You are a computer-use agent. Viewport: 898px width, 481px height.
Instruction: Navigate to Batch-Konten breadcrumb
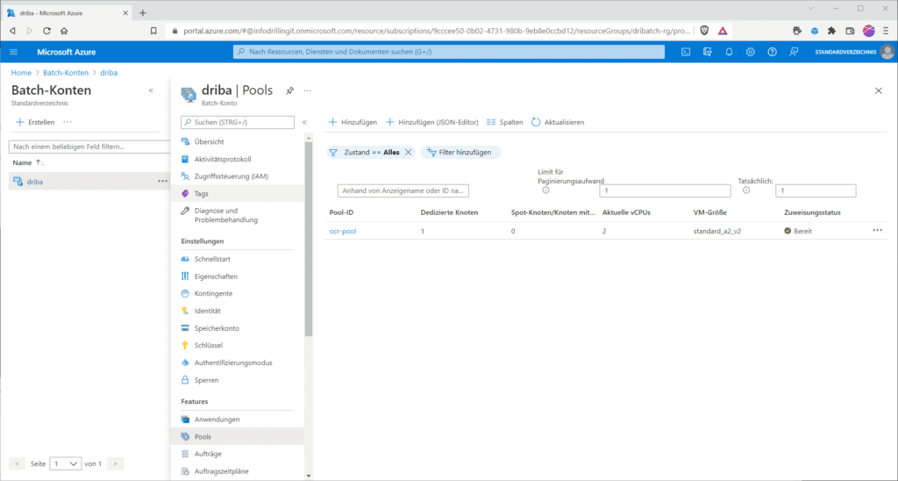point(66,73)
